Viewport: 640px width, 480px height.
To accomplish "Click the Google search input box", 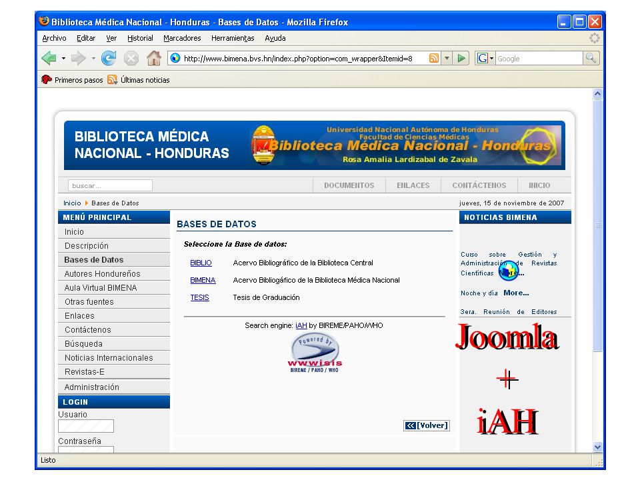I will [539, 59].
